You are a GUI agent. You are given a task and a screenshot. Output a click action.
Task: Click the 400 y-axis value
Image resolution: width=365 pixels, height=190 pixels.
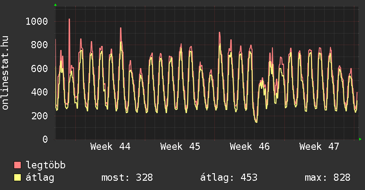click(39, 92)
